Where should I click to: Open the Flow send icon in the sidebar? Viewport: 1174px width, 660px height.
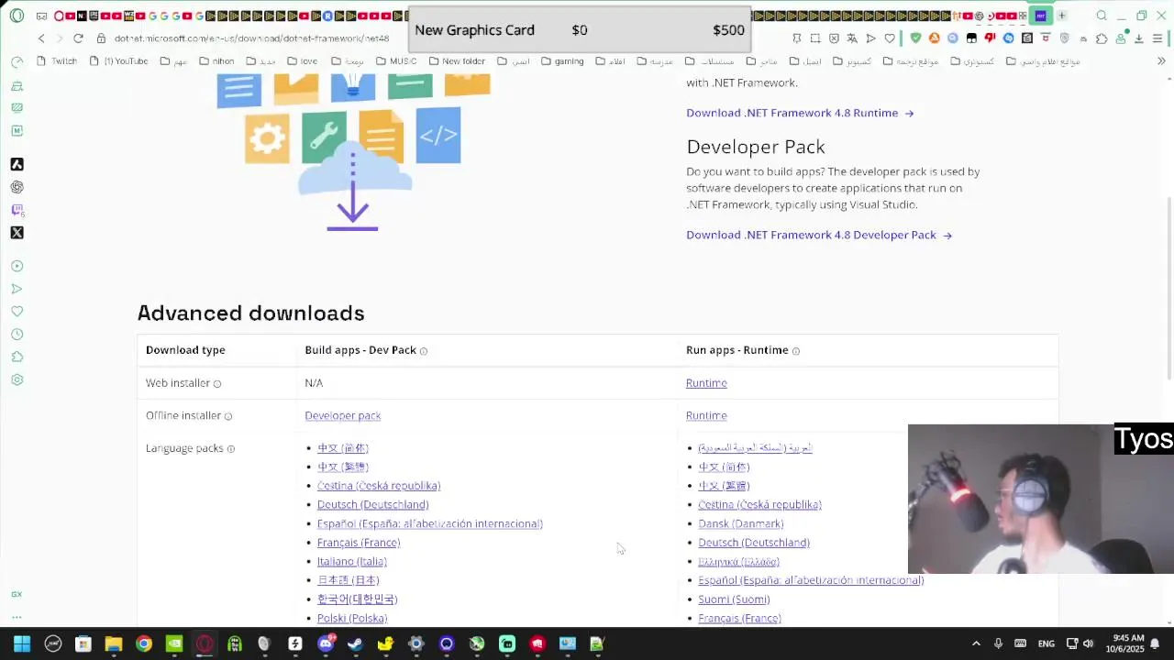[x=17, y=289]
